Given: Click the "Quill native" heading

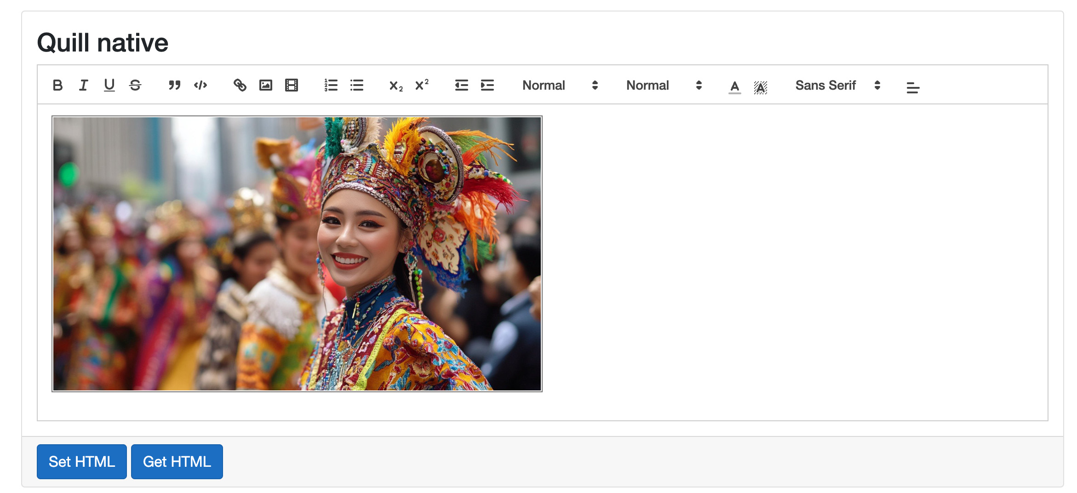Looking at the screenshot, I should [103, 43].
